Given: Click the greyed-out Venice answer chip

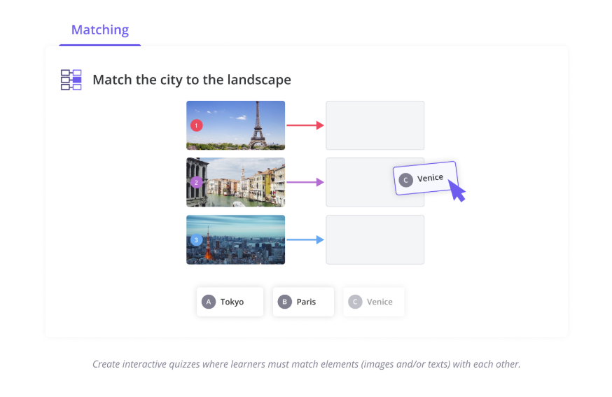Looking at the screenshot, I should (373, 302).
